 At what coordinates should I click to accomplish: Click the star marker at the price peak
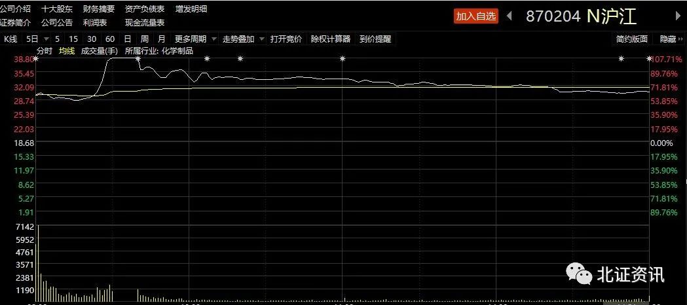pos(138,59)
